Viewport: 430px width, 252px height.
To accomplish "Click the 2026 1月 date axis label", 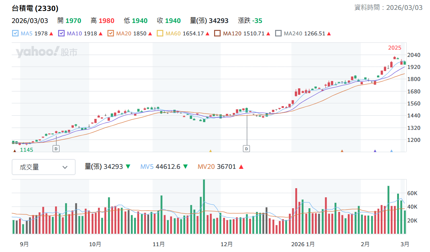I will (x=303, y=244).
